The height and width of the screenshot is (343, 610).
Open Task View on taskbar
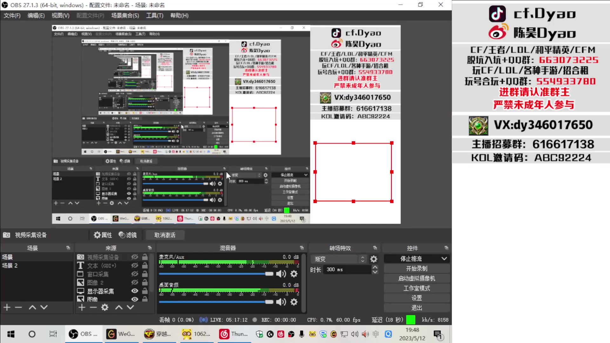tap(53, 334)
